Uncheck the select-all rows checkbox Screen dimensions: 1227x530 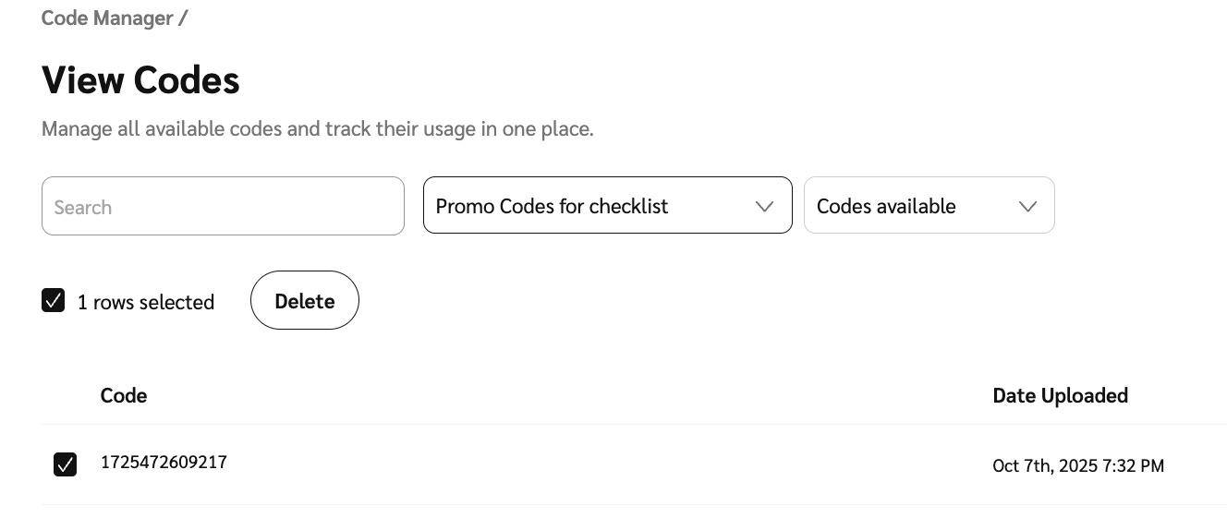point(54,301)
